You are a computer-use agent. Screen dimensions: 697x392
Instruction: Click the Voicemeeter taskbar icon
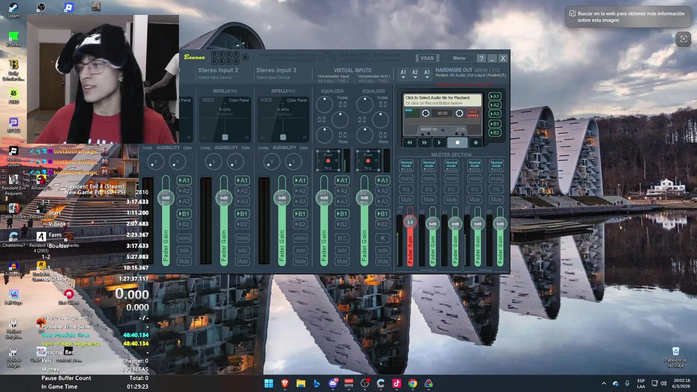[349, 383]
